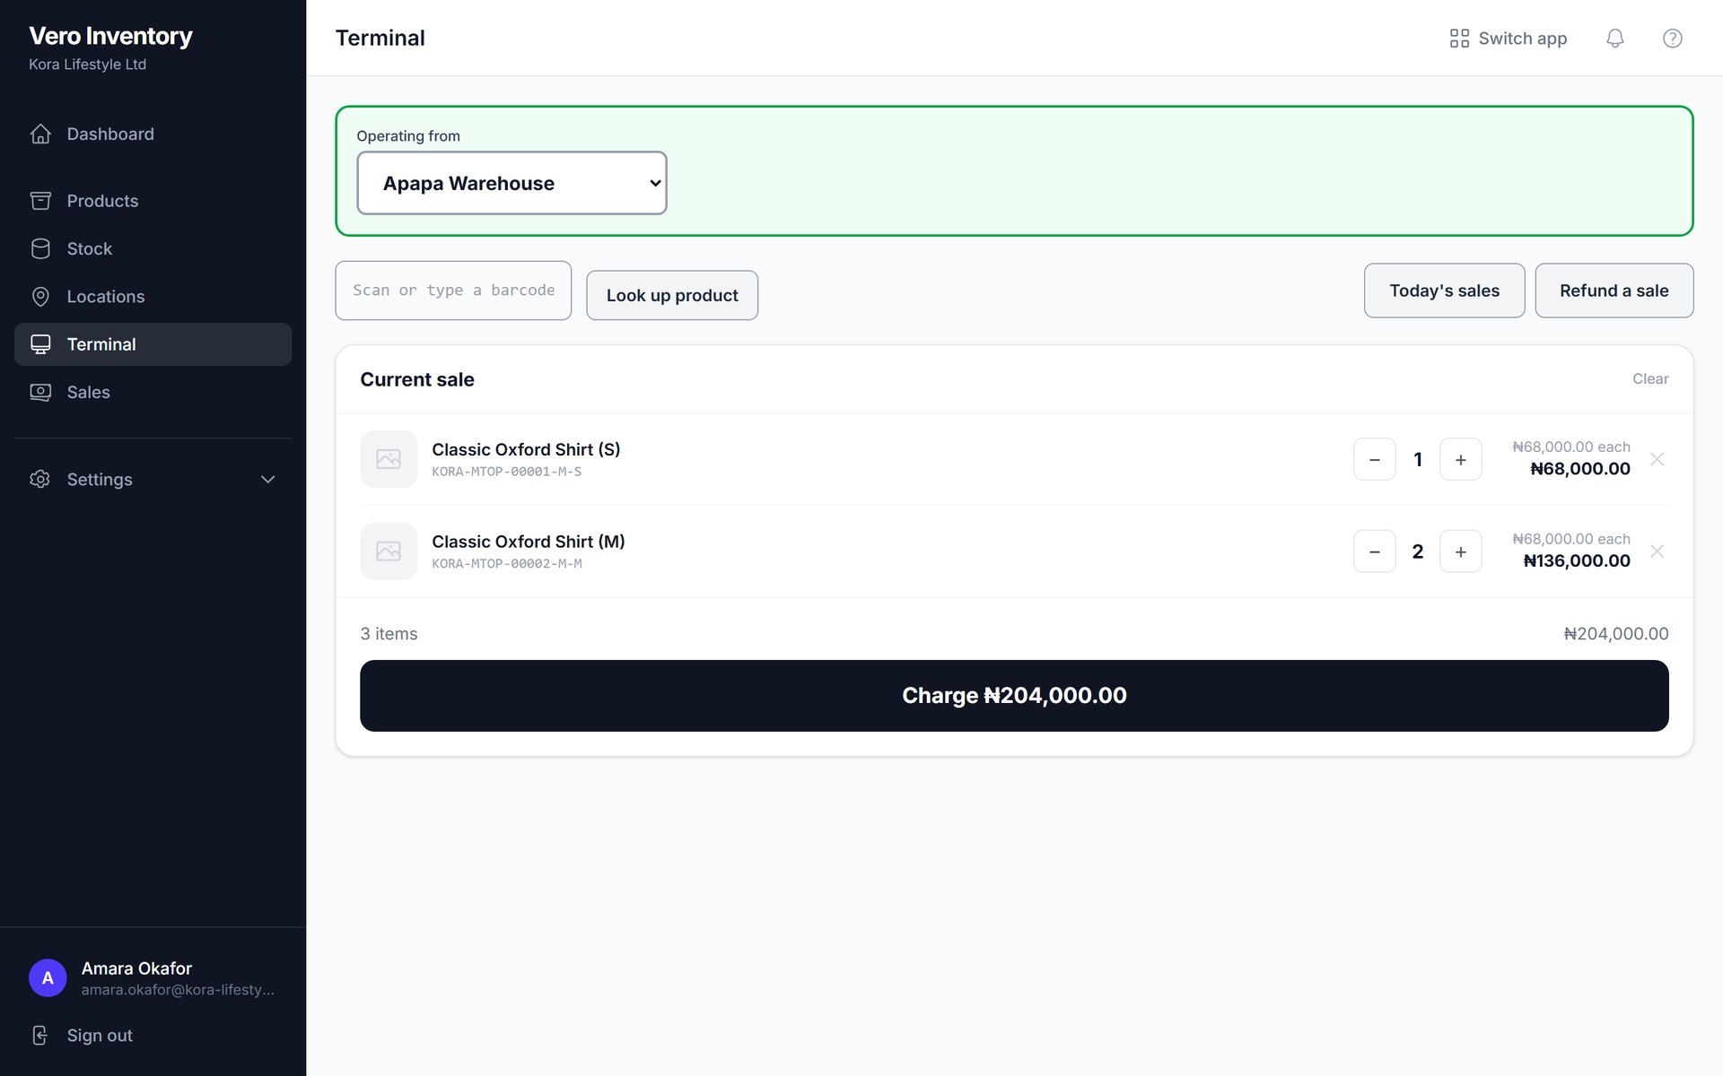Viewport: 1723px width, 1076px height.
Task: Click the ₦136,000.00 line total
Action: (x=1577, y=561)
